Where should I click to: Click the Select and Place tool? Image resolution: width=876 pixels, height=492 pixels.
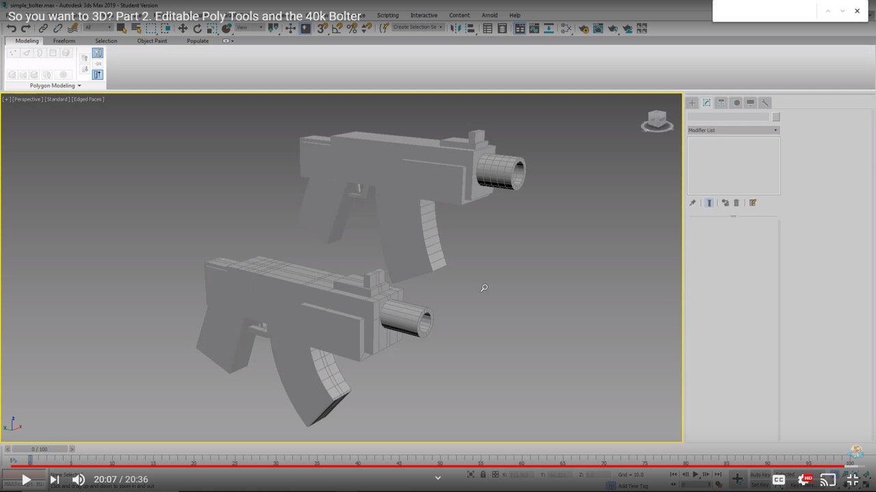click(x=227, y=28)
